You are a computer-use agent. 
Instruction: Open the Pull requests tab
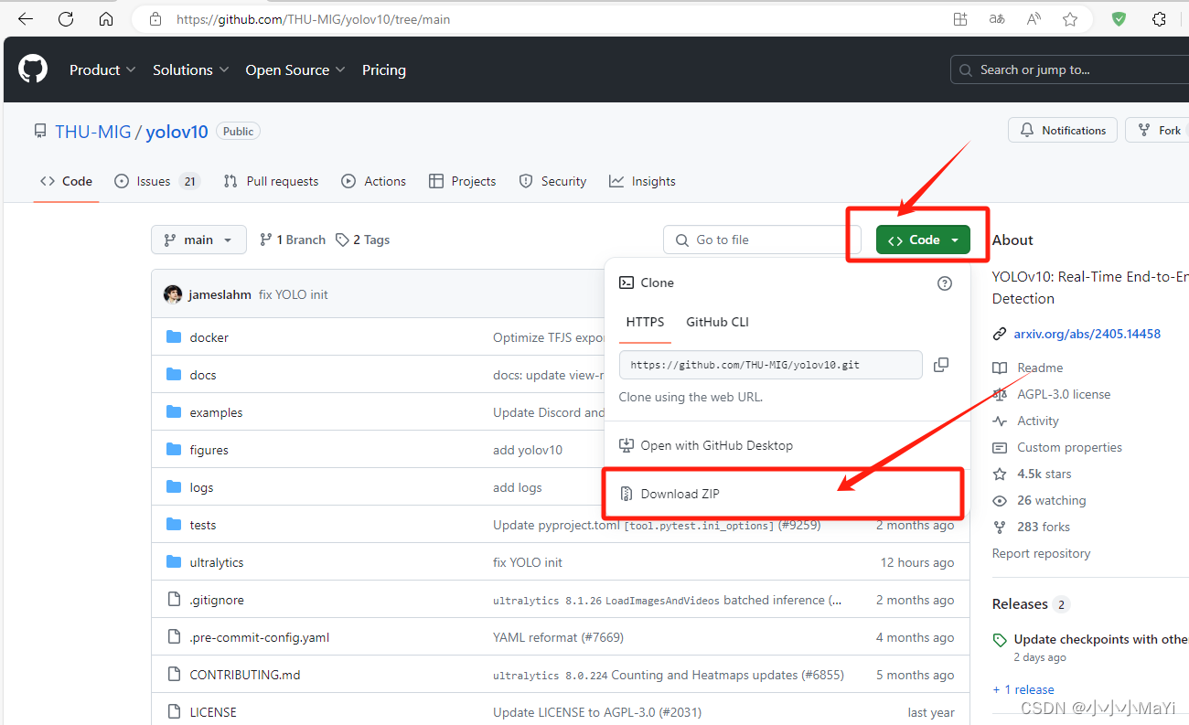click(x=271, y=181)
